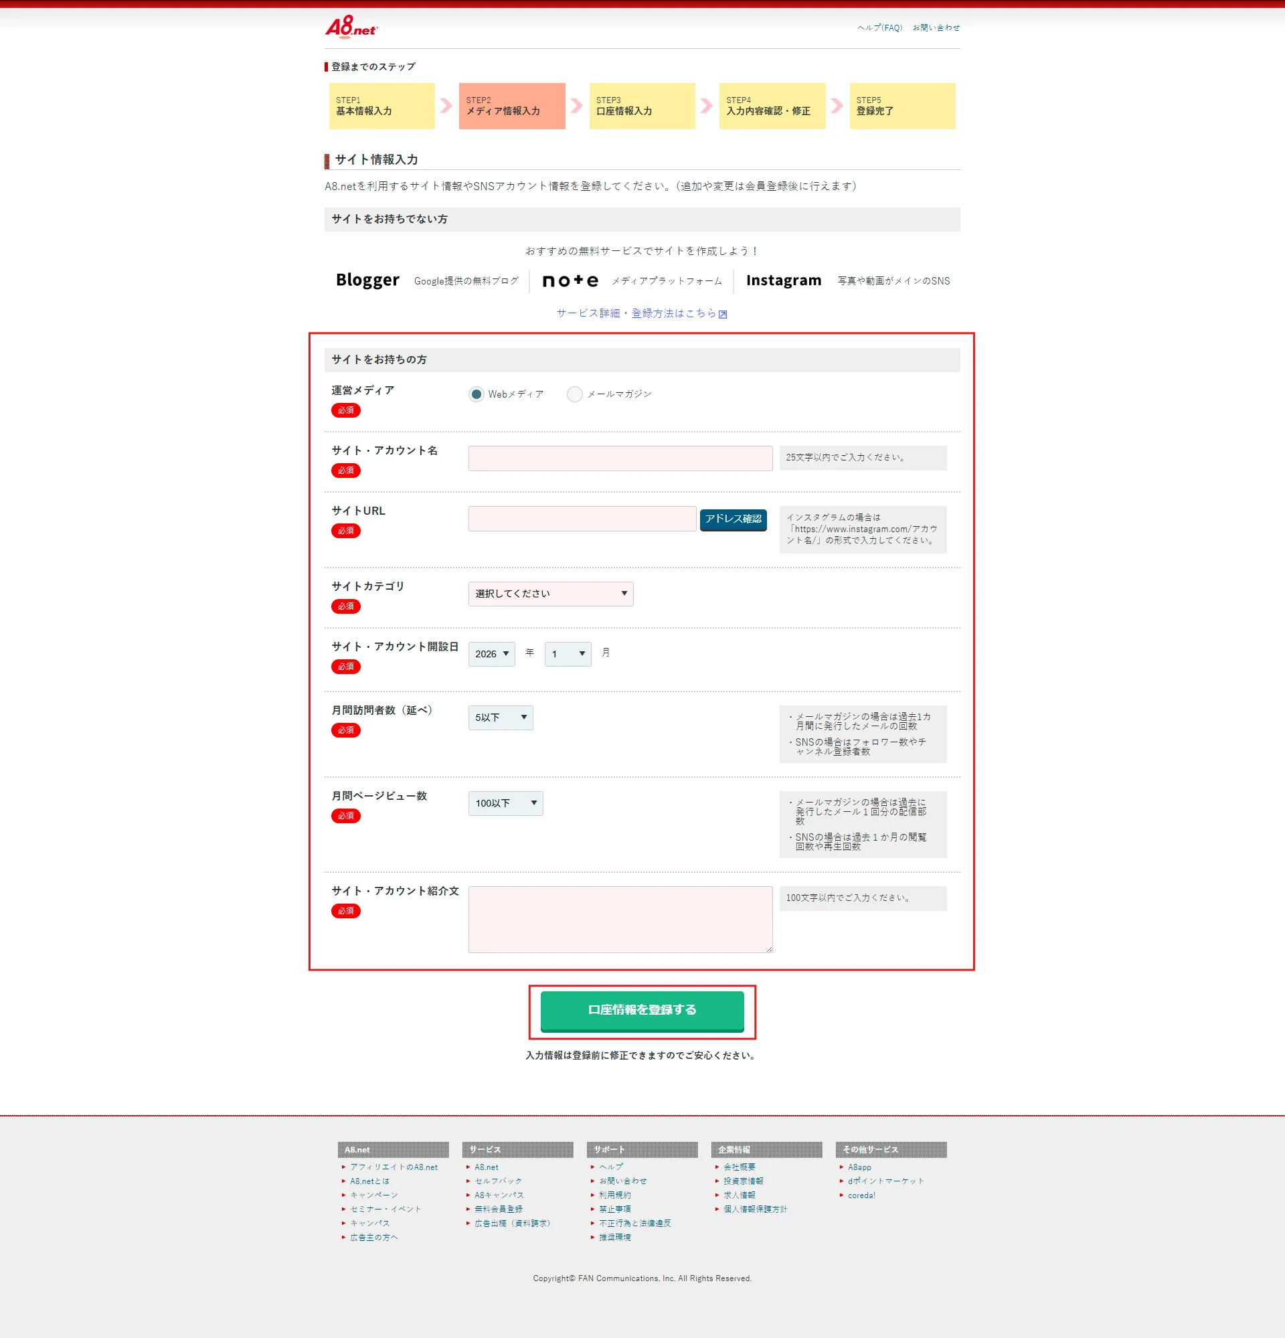Select the Webメディア radio button

click(477, 394)
